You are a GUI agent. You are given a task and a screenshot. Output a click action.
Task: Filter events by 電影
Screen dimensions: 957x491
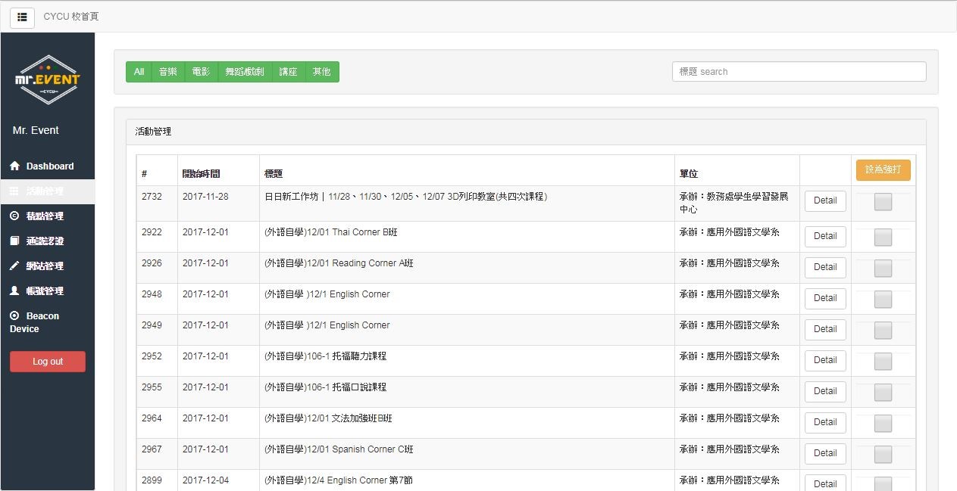(202, 72)
